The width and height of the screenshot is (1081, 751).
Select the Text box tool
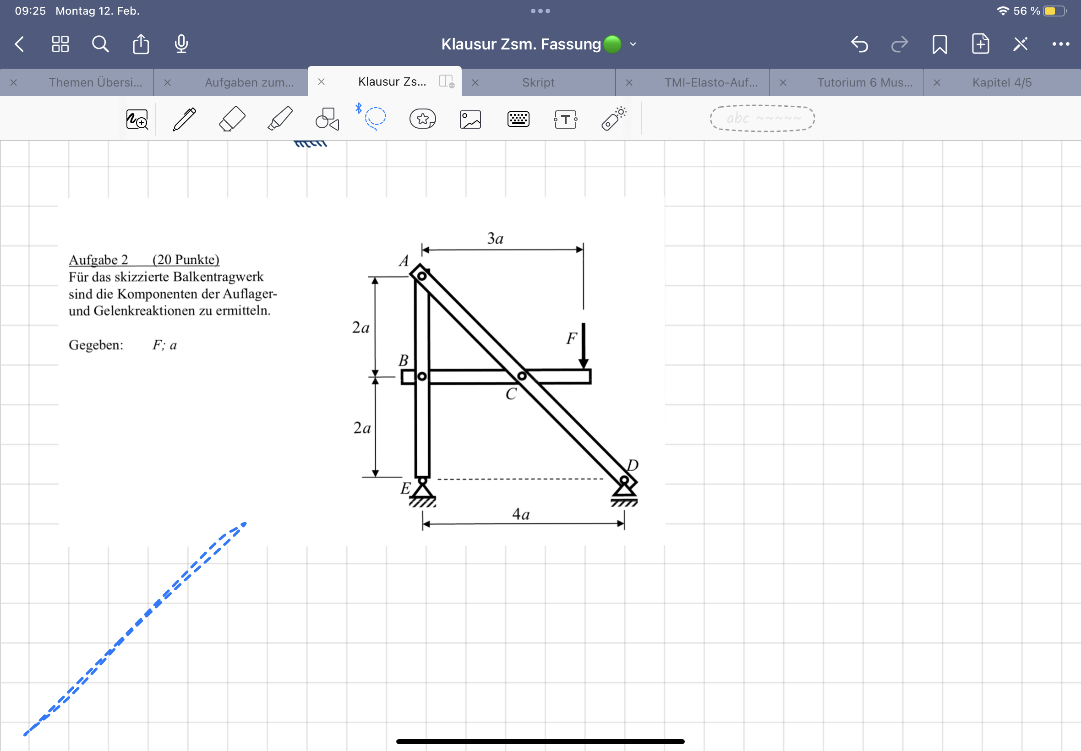tap(565, 120)
